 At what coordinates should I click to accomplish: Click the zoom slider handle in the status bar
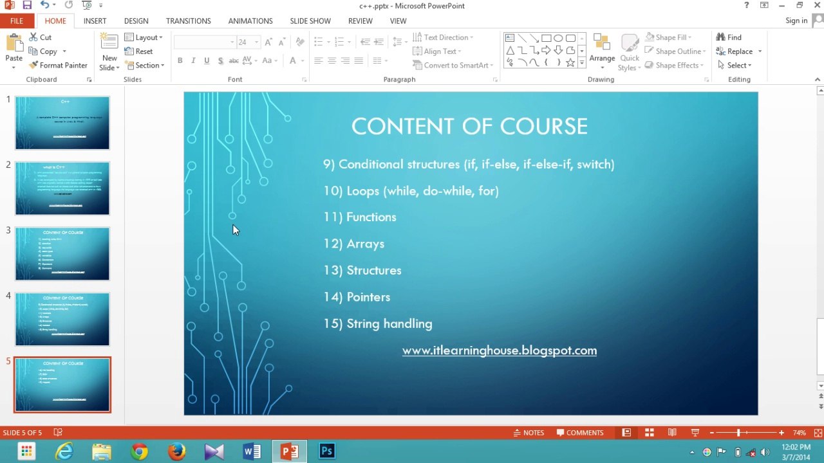[x=738, y=433]
